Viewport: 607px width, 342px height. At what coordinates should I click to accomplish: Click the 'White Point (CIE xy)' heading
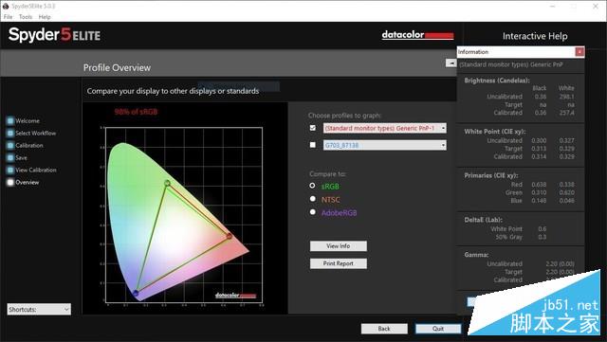tap(495, 132)
